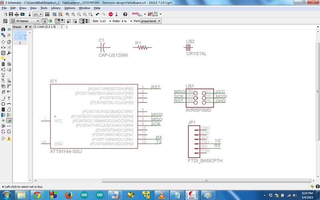Select the Group tool
Viewport: 320px width, 200px height.
click(x=3, y=53)
